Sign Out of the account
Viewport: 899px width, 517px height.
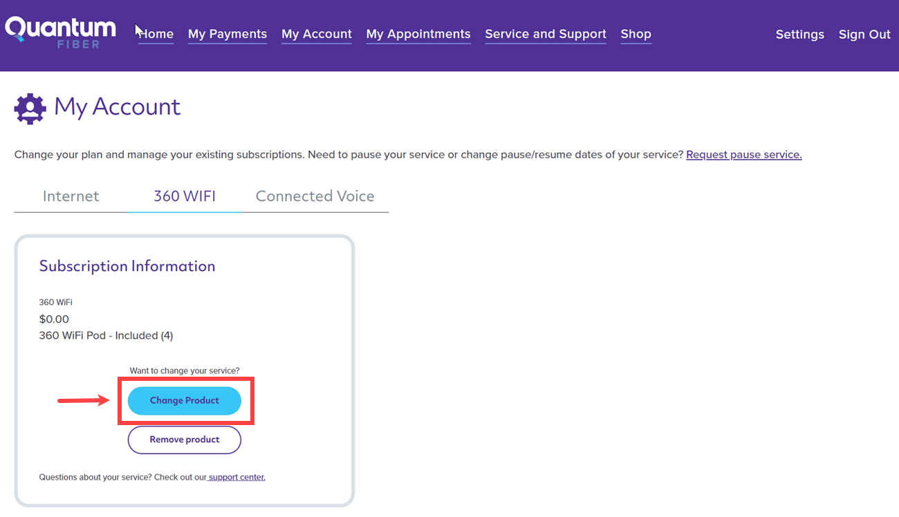[x=864, y=35]
